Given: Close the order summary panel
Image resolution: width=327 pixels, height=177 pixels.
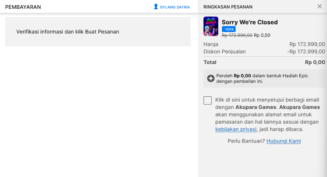Looking at the screenshot, I should click(319, 6).
